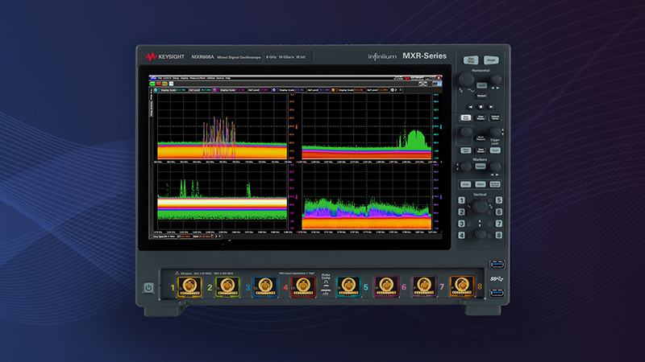Image resolution: width=645 pixels, height=362 pixels.
Task: Open the Utilities menu
Action: click(211, 78)
